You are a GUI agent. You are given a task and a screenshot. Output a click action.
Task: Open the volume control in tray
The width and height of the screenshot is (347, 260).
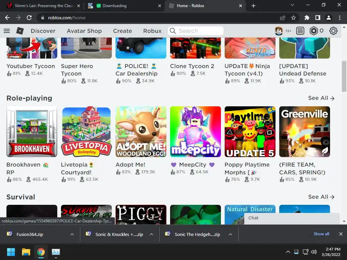click(x=314, y=252)
